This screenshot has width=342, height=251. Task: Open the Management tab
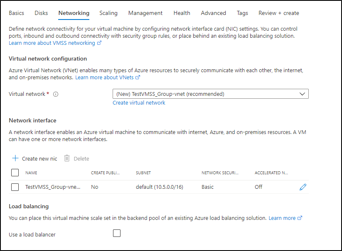tap(145, 13)
